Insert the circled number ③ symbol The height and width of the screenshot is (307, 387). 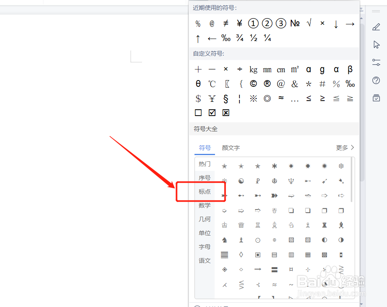point(281,24)
